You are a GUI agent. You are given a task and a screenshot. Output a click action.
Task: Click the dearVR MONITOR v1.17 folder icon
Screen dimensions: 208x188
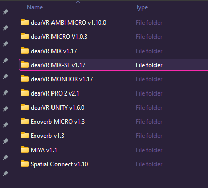pyautogui.click(x=25, y=79)
